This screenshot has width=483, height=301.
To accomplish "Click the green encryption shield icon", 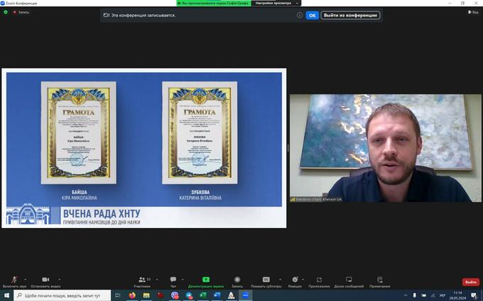I will pos(6,12).
